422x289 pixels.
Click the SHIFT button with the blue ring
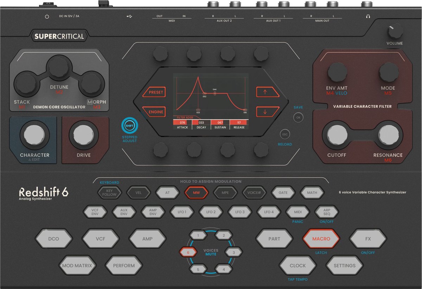pyautogui.click(x=130, y=126)
